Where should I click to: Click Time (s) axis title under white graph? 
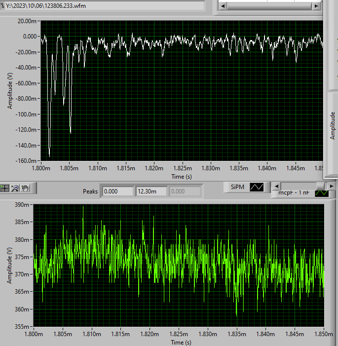point(182,177)
